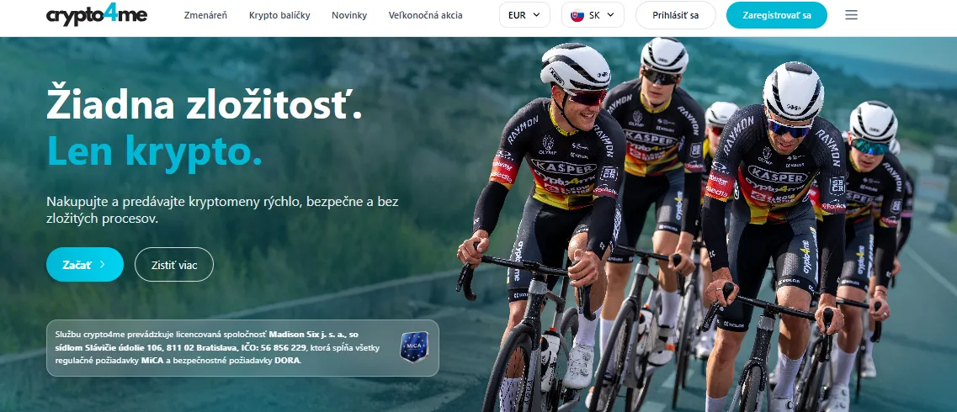Screen dimensions: 957x412
Task: Open the Zmenáreň menu item
Action: 205,15
